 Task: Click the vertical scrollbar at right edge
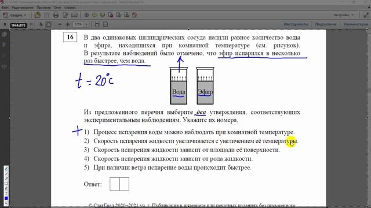coord(369,118)
